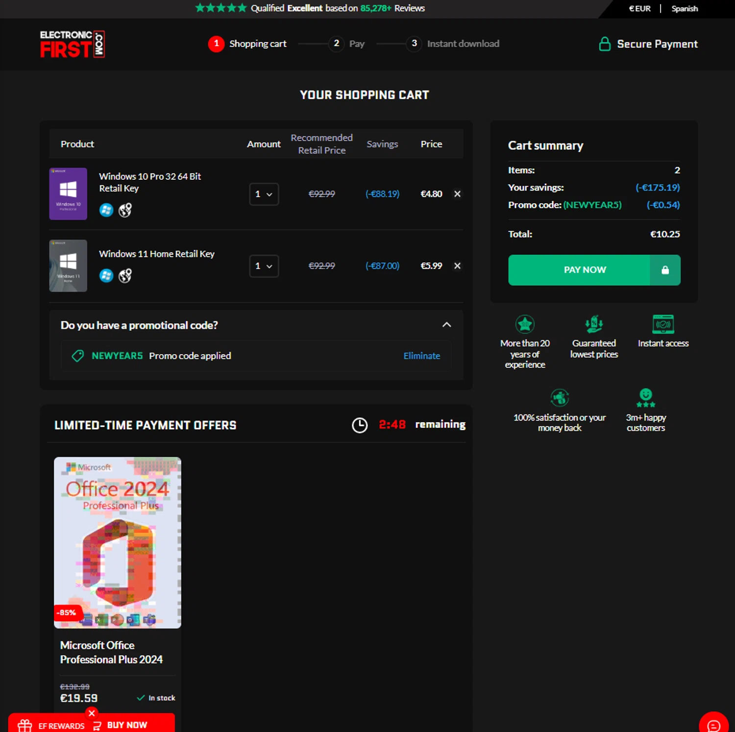The height and width of the screenshot is (732, 735).
Task: Click the (NEWYEAR5) code in cart summary
Action: [x=592, y=205]
